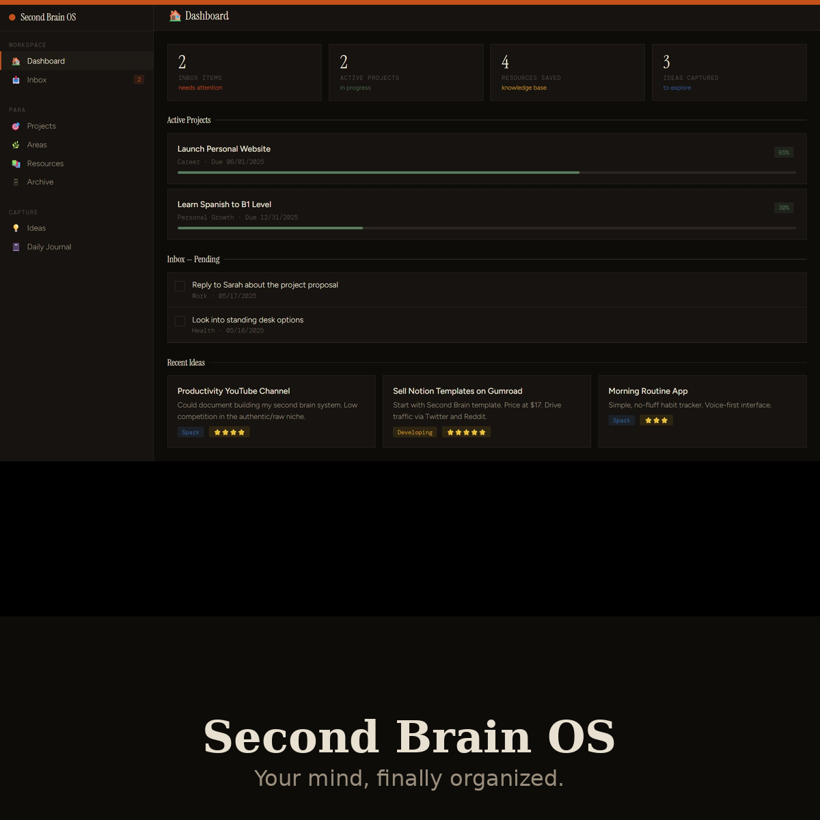820x820 pixels.
Task: Click the Inbox — Pending section heading
Action: 193,260
